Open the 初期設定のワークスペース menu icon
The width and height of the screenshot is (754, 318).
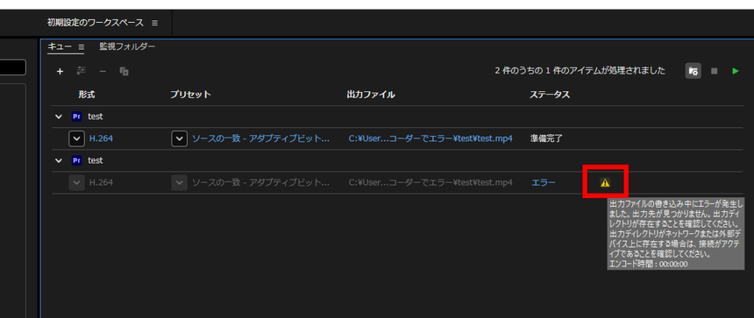[155, 23]
